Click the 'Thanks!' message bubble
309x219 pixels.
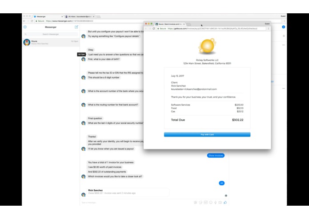(92, 137)
